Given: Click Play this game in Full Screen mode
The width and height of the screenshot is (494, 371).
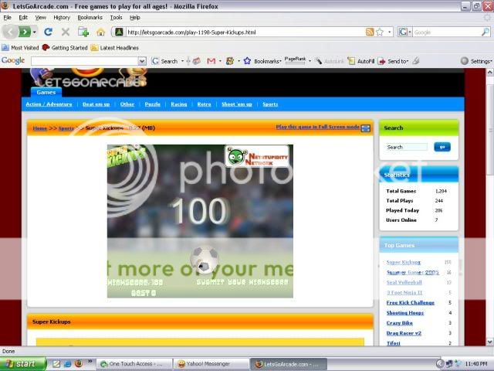Looking at the screenshot, I should point(317,127).
